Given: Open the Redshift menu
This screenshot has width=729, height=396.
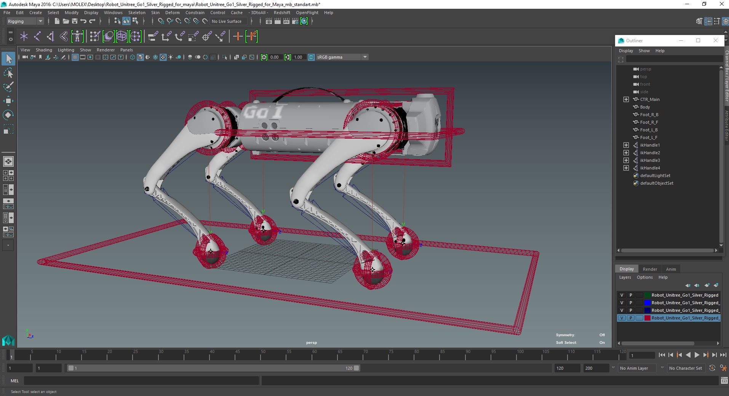Looking at the screenshot, I should (282, 13).
